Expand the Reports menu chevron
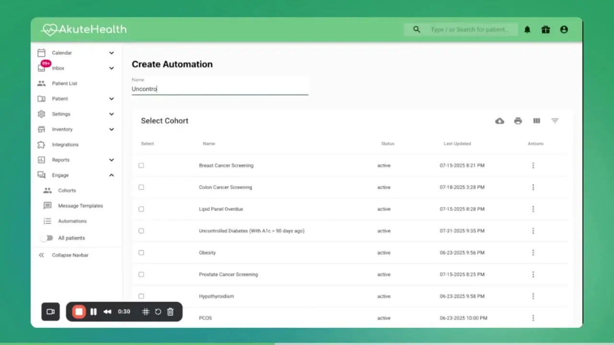This screenshot has width=614, height=345. (111, 160)
